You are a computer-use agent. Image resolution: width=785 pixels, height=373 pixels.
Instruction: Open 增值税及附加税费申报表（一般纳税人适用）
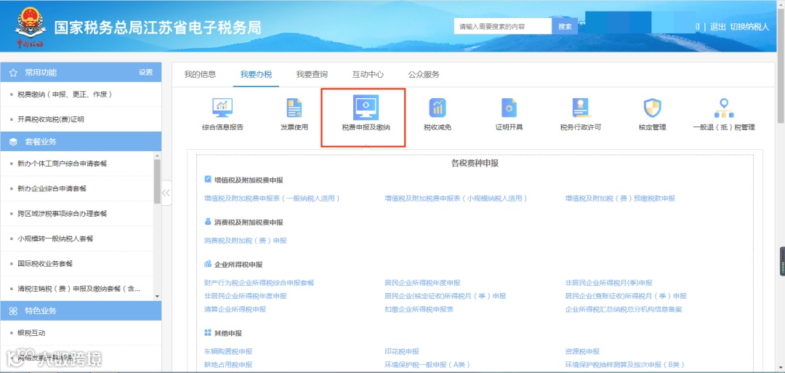(273, 198)
